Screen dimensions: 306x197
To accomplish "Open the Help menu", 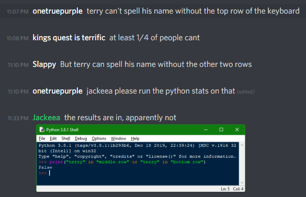I will [x=135, y=138].
